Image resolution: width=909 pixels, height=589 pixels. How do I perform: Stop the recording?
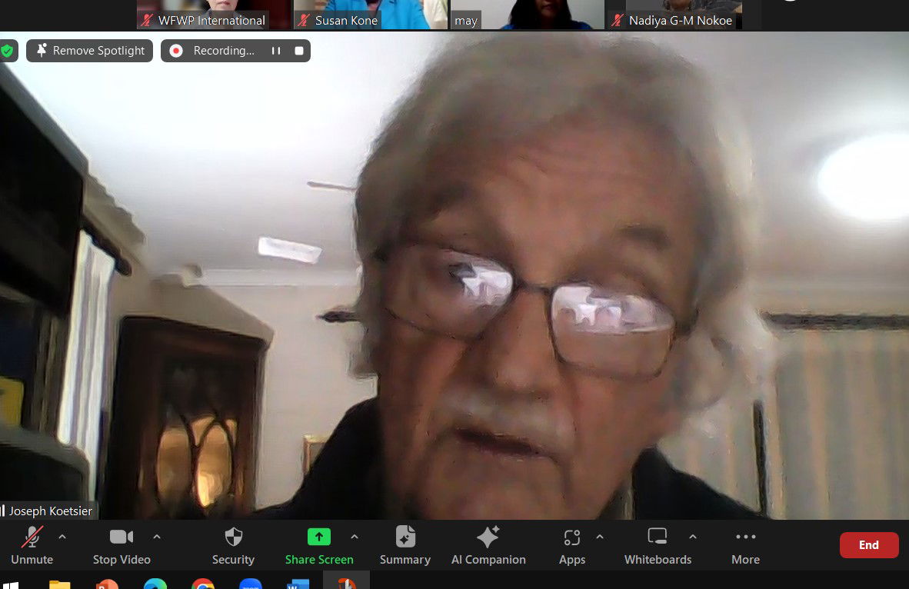(x=299, y=51)
